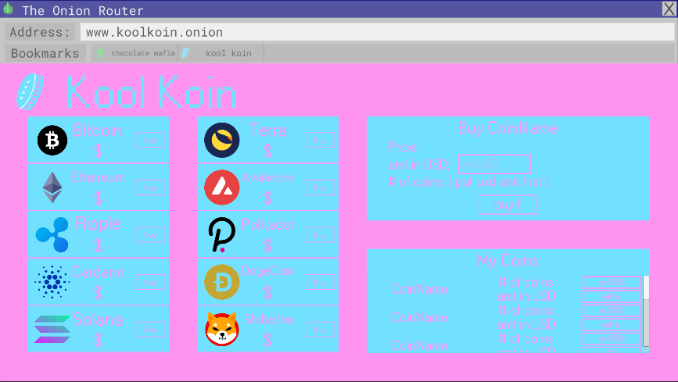
Task: Click the Shiba Inu buy button
Action: [x=320, y=330]
